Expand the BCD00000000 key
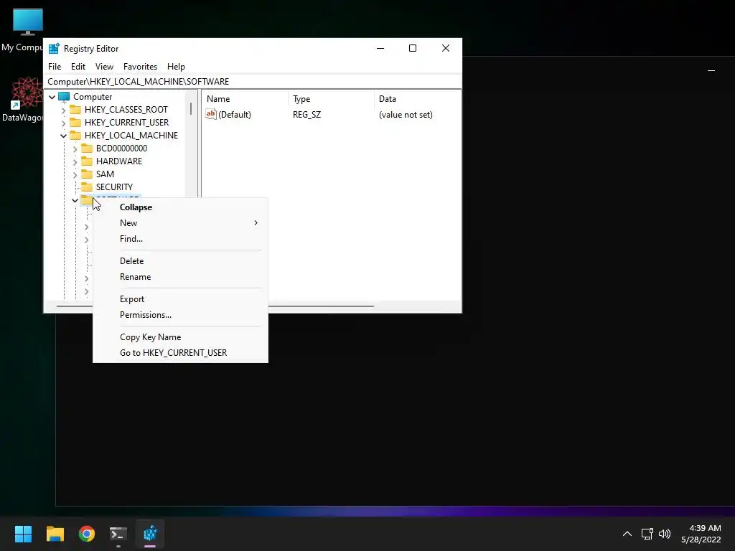This screenshot has width=735, height=551. [x=75, y=149]
